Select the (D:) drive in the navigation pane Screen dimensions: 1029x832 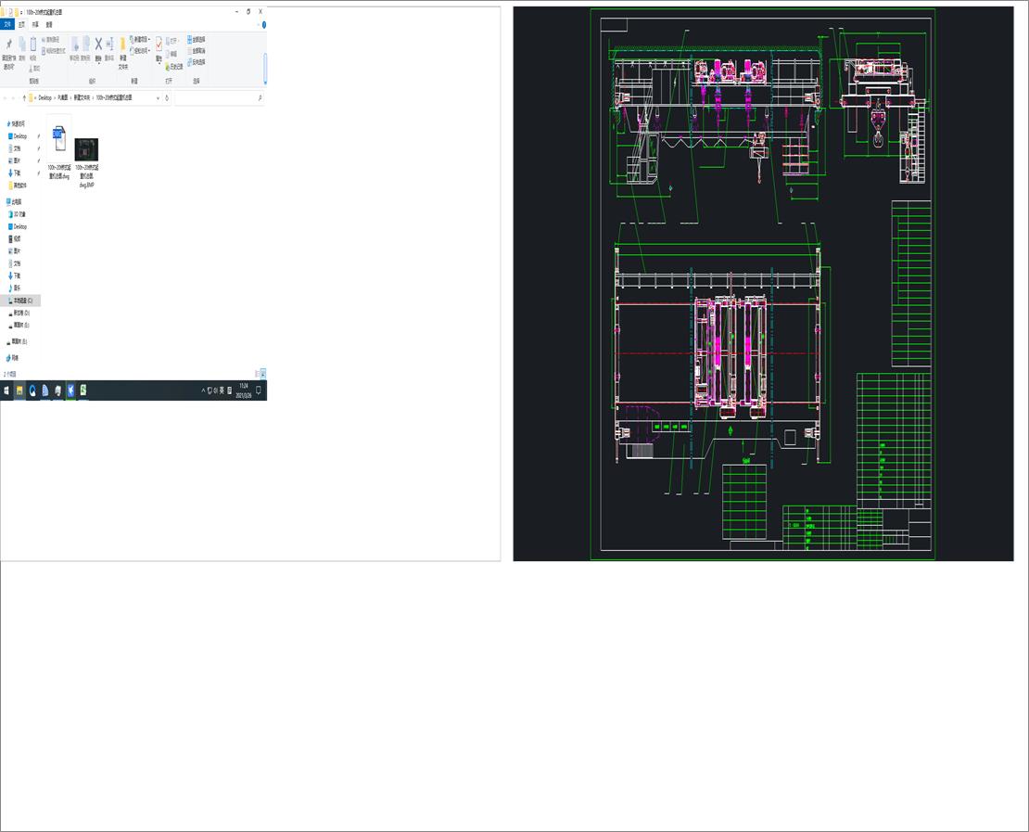pyautogui.click(x=19, y=313)
